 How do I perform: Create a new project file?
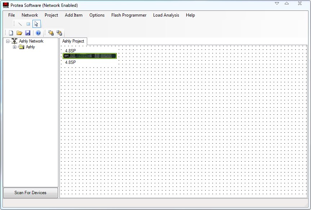click(11, 33)
